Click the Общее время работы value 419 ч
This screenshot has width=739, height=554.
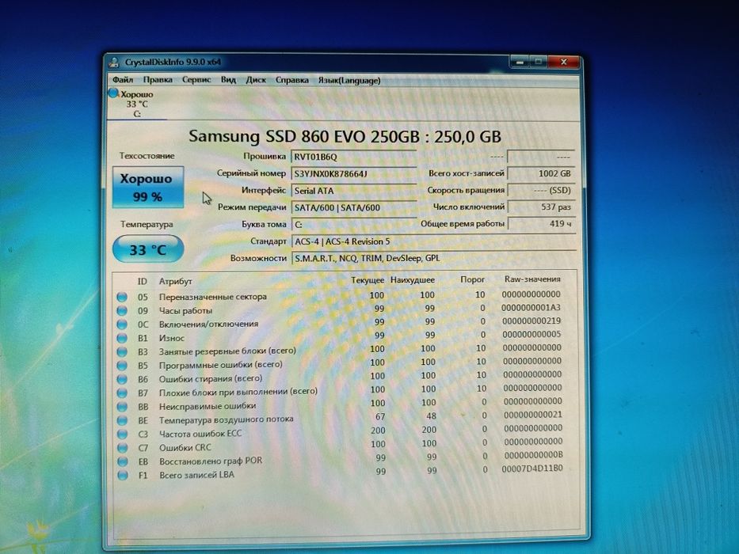point(542,223)
